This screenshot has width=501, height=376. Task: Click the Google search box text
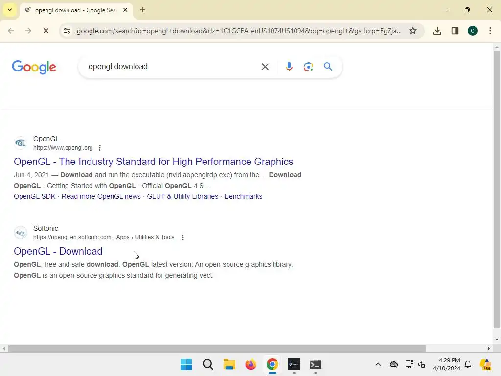[118, 67]
